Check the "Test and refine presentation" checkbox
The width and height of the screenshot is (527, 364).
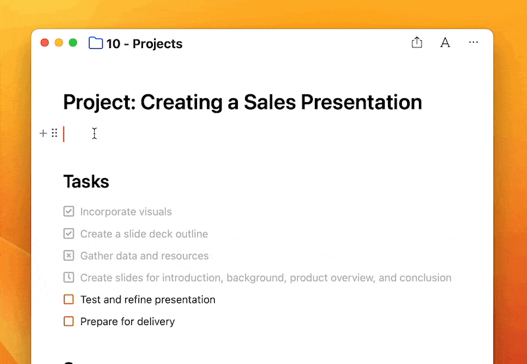tap(69, 299)
